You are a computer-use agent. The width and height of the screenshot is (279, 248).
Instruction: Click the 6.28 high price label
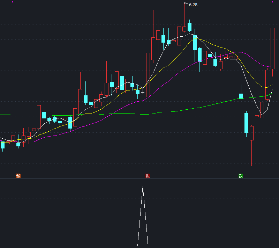(193, 5)
